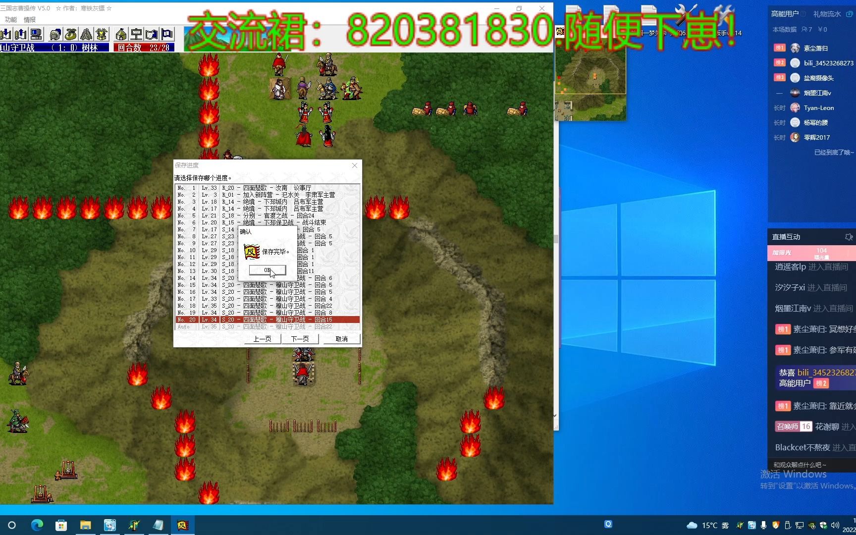Screen dimensions: 856x535
Task: Select save slot No. 15 row
Action: tap(267, 285)
